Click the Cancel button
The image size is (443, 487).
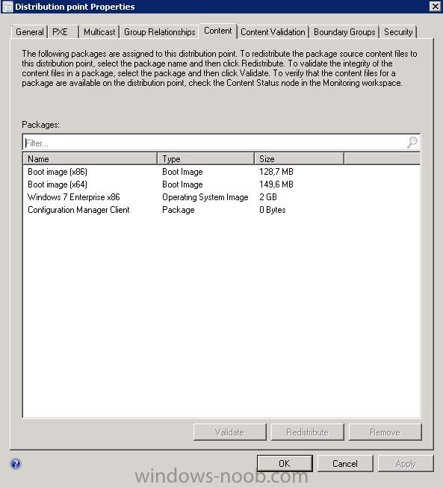[x=345, y=463]
